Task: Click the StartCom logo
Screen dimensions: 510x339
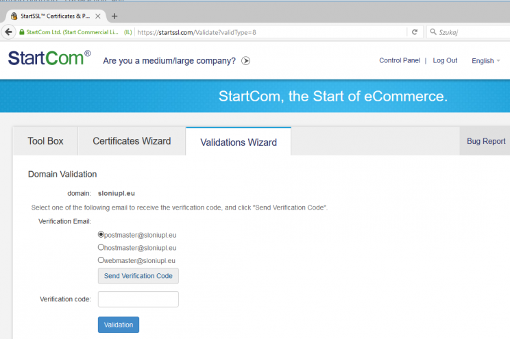Action: [x=49, y=58]
